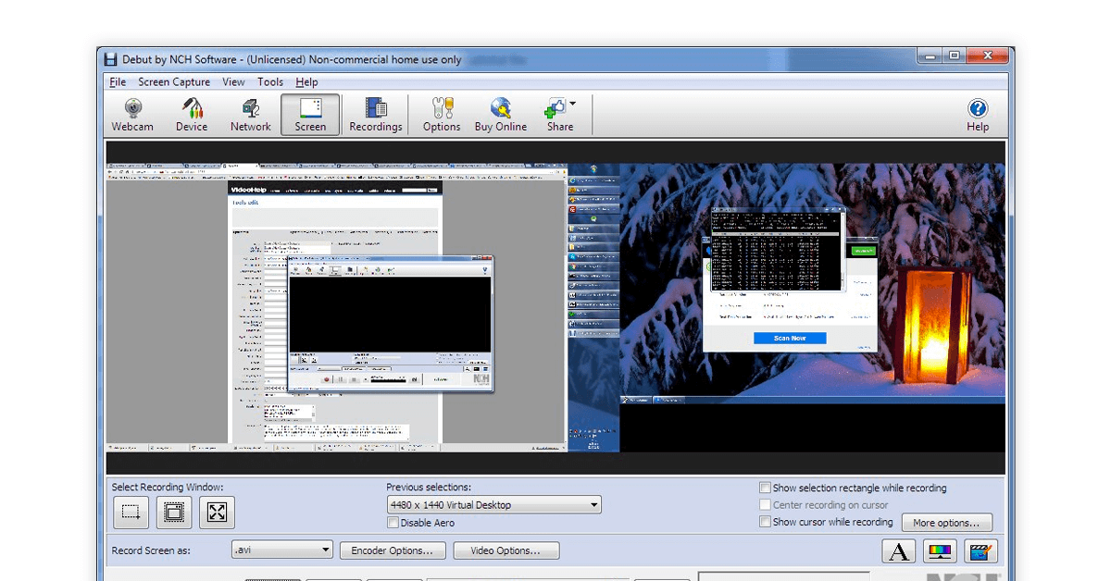Image resolution: width=1111 pixels, height=581 pixels.
Task: Select the Webcam capture source
Action: tap(132, 115)
